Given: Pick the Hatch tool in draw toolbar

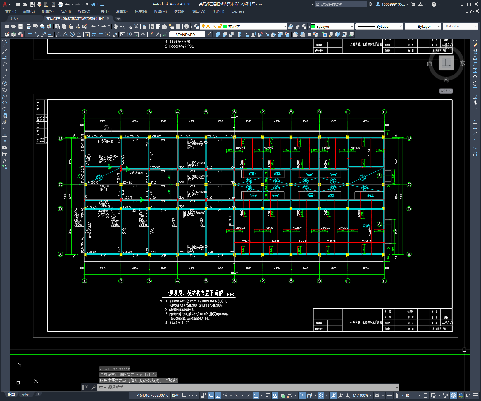Looking at the screenshot, I should tap(5, 135).
